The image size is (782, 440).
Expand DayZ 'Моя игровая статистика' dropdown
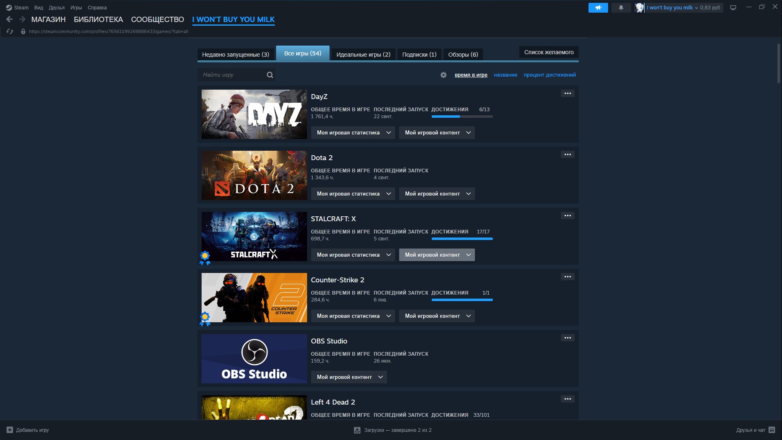[353, 133]
